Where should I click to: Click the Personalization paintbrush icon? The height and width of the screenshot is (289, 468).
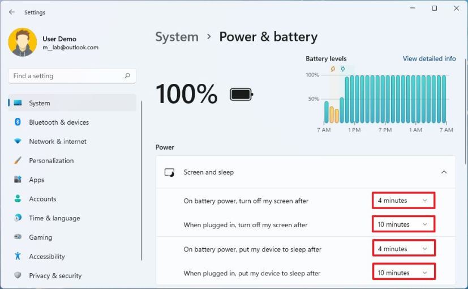[x=18, y=160]
